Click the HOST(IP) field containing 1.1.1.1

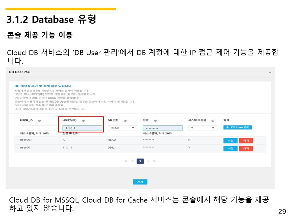(82, 128)
